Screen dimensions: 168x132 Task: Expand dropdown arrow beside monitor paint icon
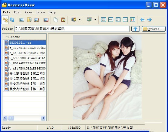(x=80, y=20)
